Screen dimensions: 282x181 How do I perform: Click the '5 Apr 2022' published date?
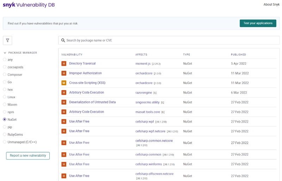point(239,64)
